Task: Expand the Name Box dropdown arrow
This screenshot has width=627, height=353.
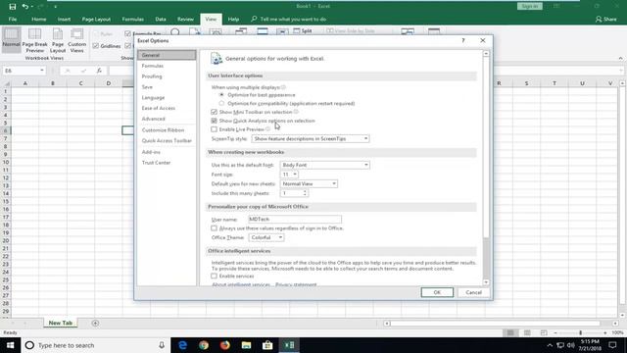Action: [41, 71]
